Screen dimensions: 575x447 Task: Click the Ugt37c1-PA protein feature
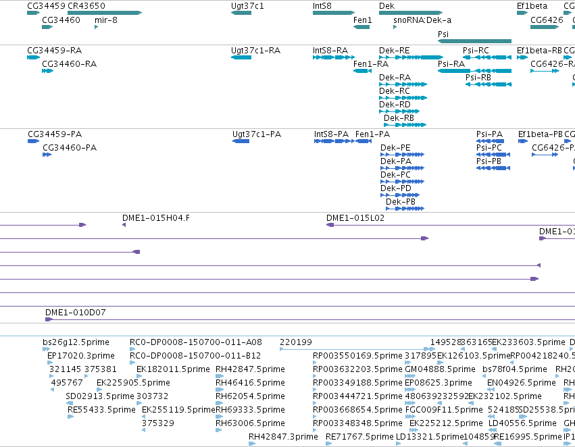(x=241, y=141)
